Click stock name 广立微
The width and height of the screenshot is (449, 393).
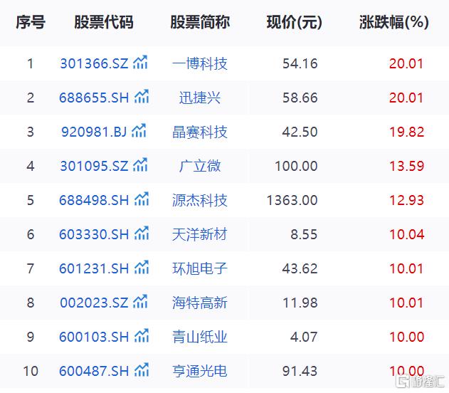pyautogui.click(x=200, y=166)
